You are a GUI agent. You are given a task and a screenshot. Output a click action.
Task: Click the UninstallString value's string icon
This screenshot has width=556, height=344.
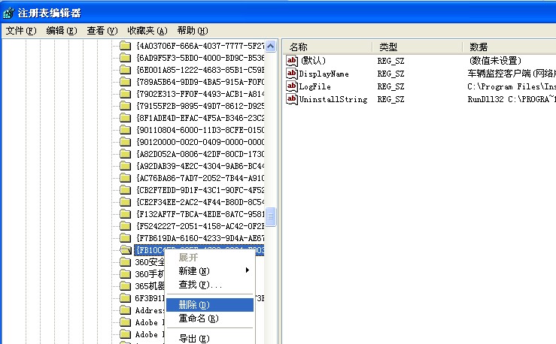click(x=292, y=99)
